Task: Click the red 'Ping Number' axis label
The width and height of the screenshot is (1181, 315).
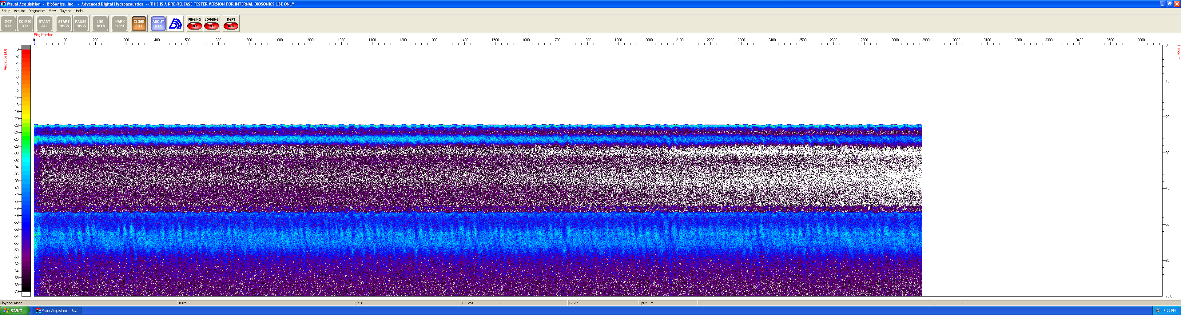Action: click(43, 35)
